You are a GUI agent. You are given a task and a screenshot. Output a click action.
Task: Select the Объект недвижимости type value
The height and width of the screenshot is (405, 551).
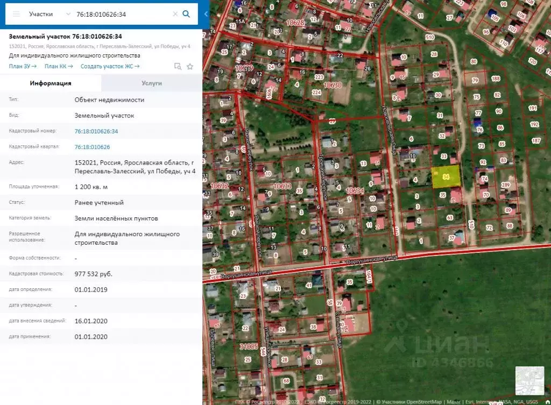point(109,100)
